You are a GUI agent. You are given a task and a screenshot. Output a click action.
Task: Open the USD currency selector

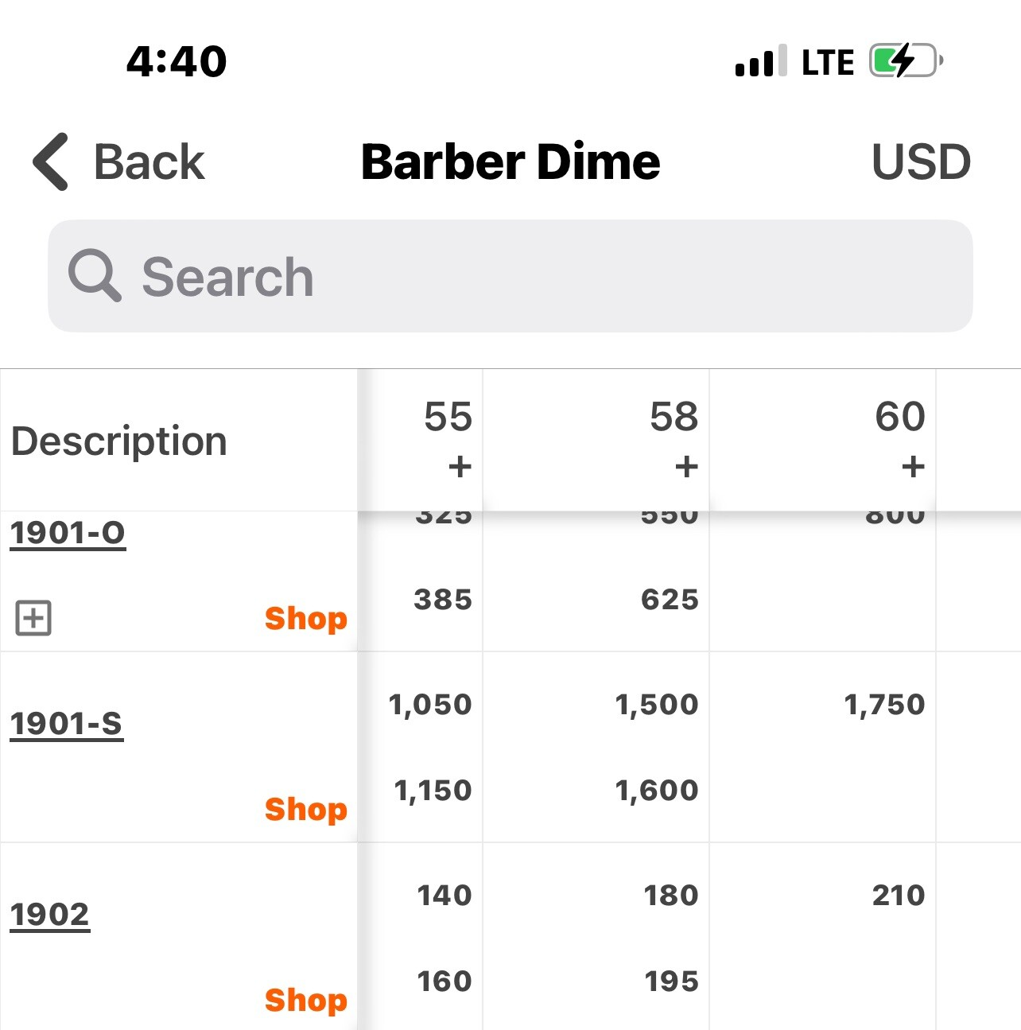(x=921, y=162)
